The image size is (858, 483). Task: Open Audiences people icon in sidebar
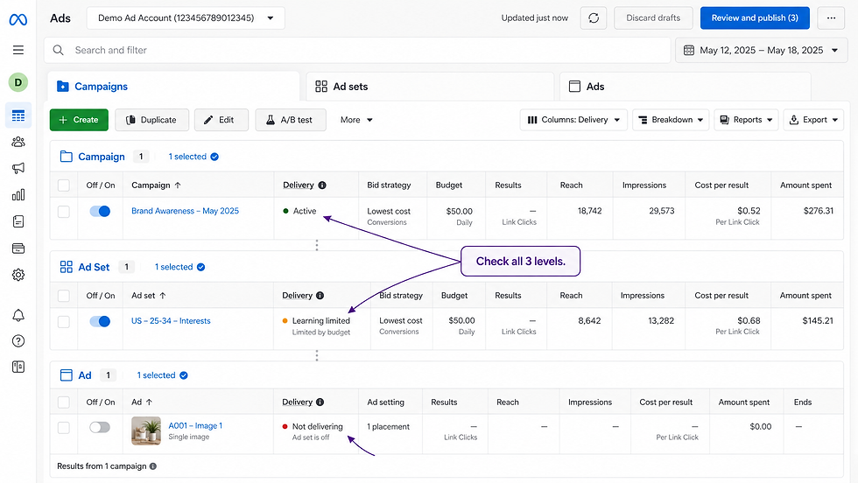click(x=18, y=143)
